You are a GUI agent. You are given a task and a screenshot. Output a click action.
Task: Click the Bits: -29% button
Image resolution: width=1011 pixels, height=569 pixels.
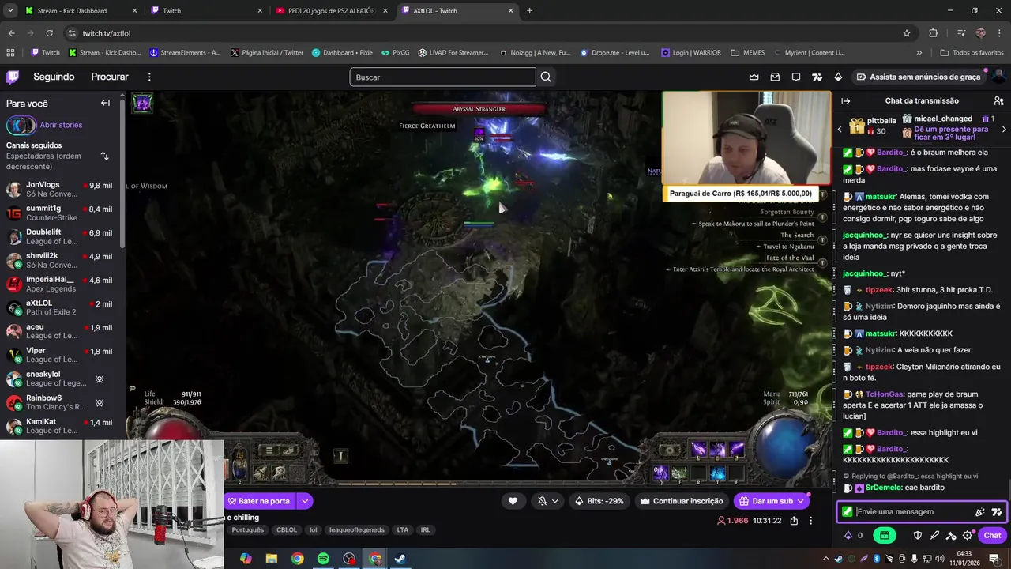tap(599, 501)
